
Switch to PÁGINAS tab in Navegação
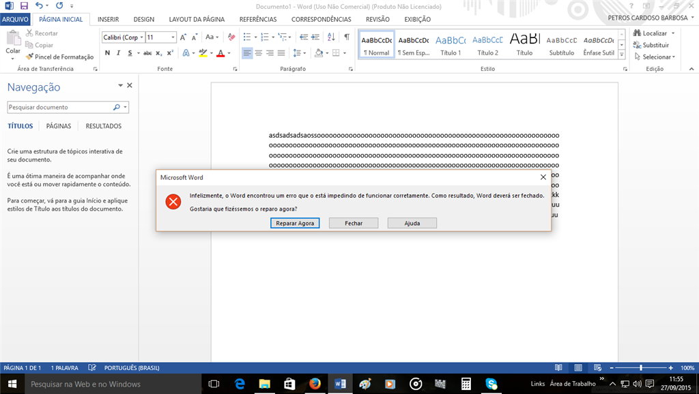[x=59, y=126]
